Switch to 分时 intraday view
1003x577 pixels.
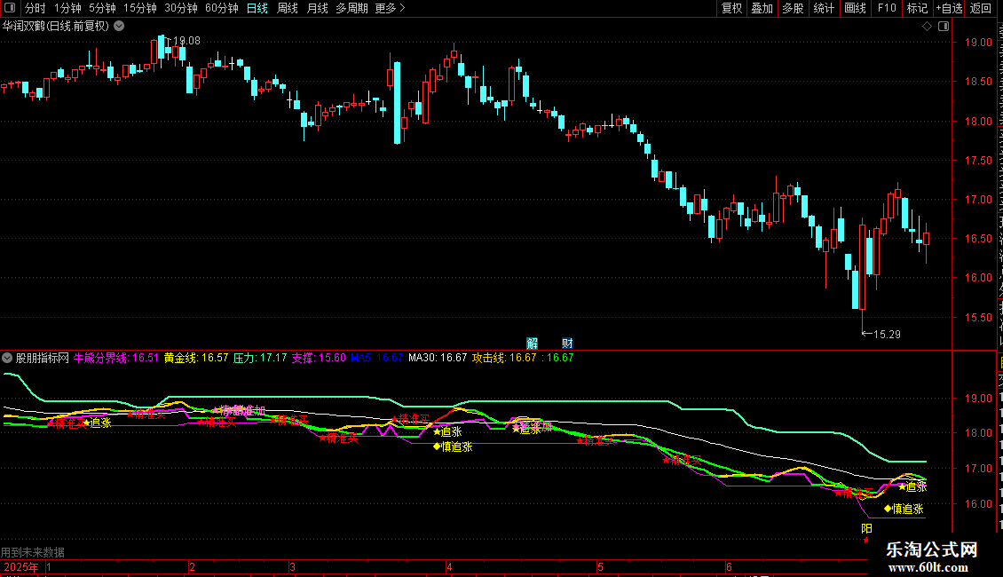[x=36, y=8]
